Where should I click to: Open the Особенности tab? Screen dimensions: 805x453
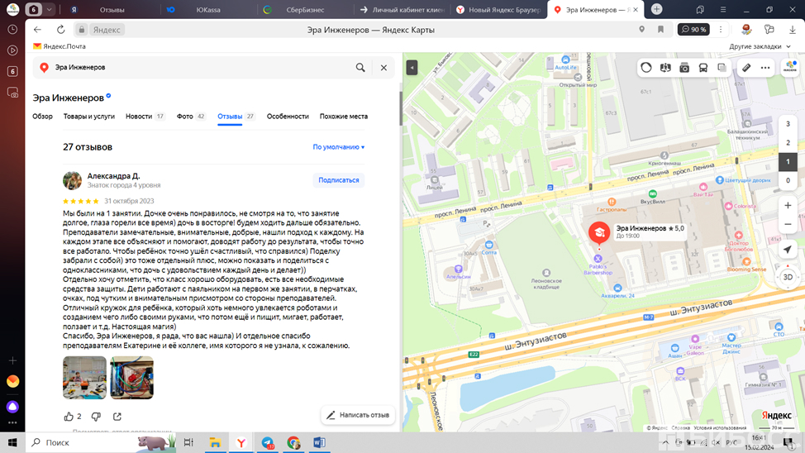pos(288,117)
